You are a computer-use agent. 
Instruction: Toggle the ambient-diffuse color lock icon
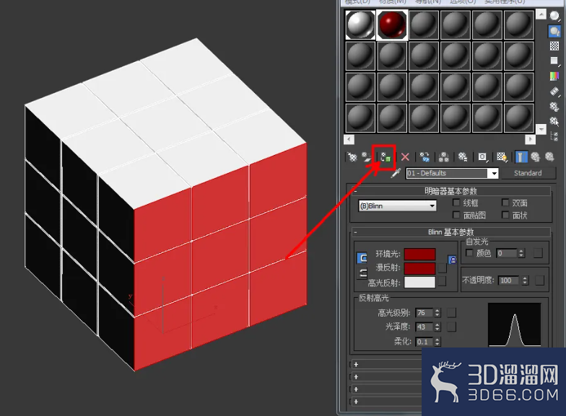click(362, 258)
